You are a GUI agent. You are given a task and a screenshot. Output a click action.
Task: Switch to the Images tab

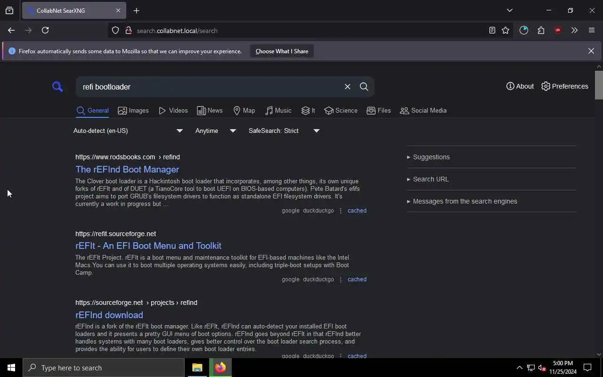133,111
